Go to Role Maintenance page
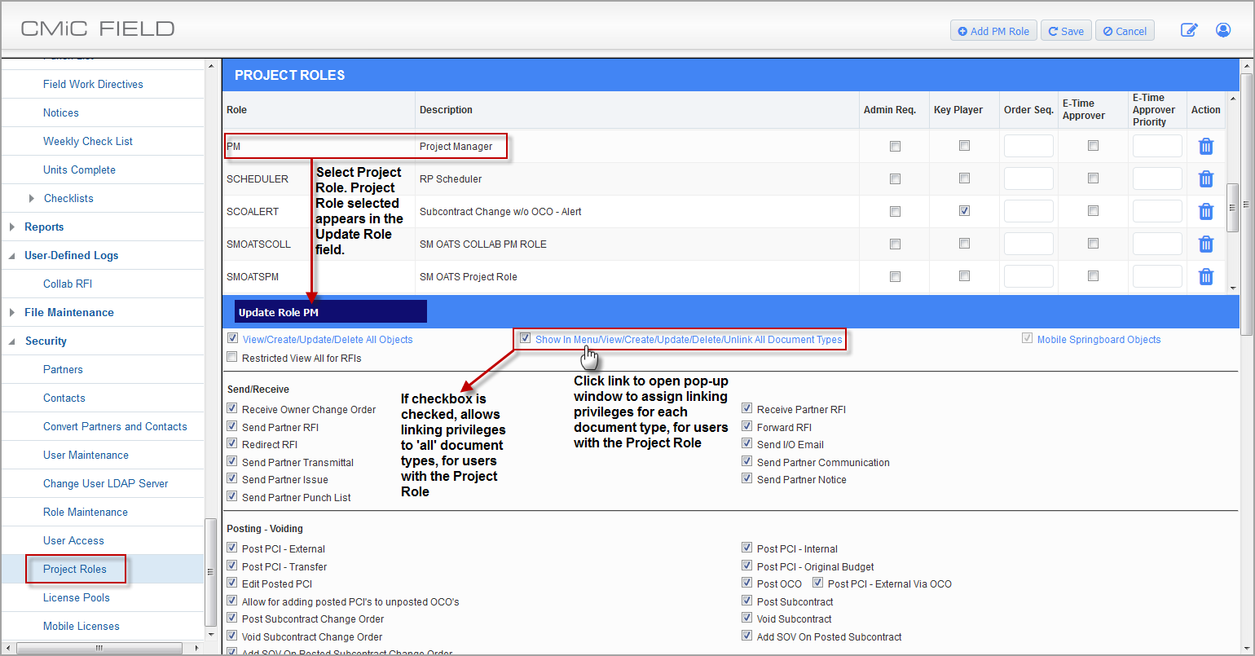The width and height of the screenshot is (1255, 656). [x=86, y=512]
